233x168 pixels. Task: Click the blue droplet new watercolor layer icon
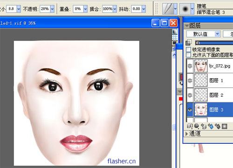click(211, 126)
